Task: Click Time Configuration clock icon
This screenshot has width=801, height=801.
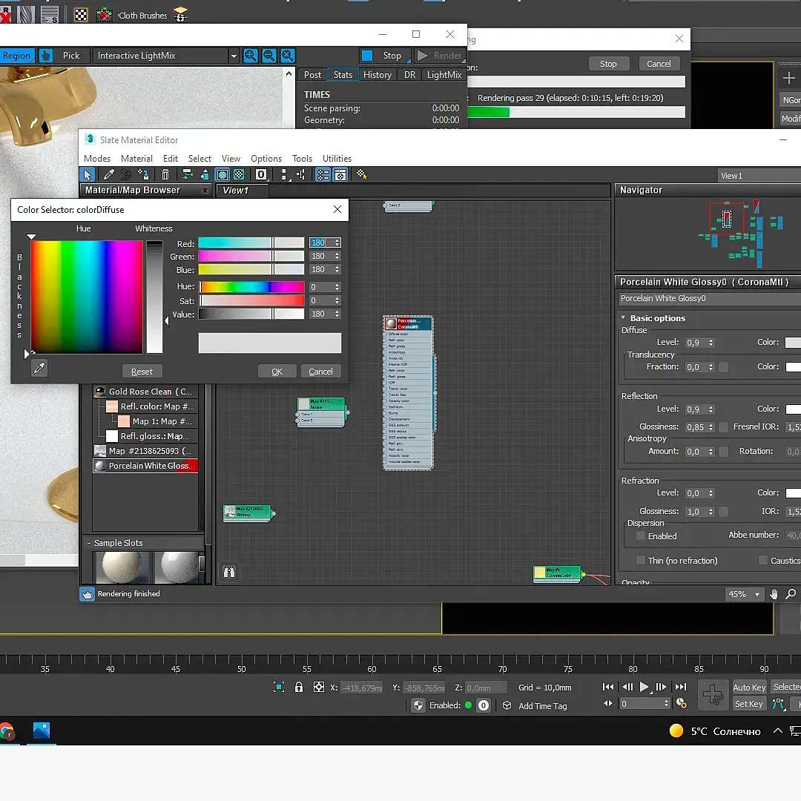Action: tap(682, 703)
